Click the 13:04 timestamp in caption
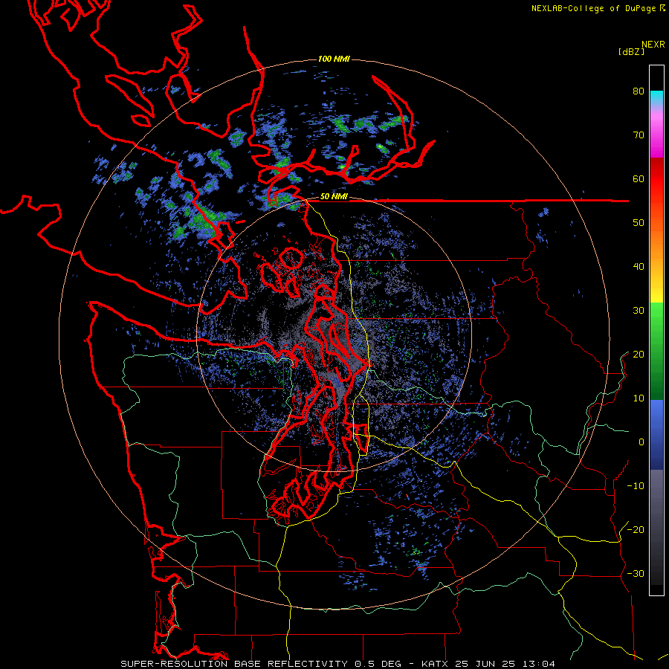The width and height of the screenshot is (669, 669). click(540, 664)
